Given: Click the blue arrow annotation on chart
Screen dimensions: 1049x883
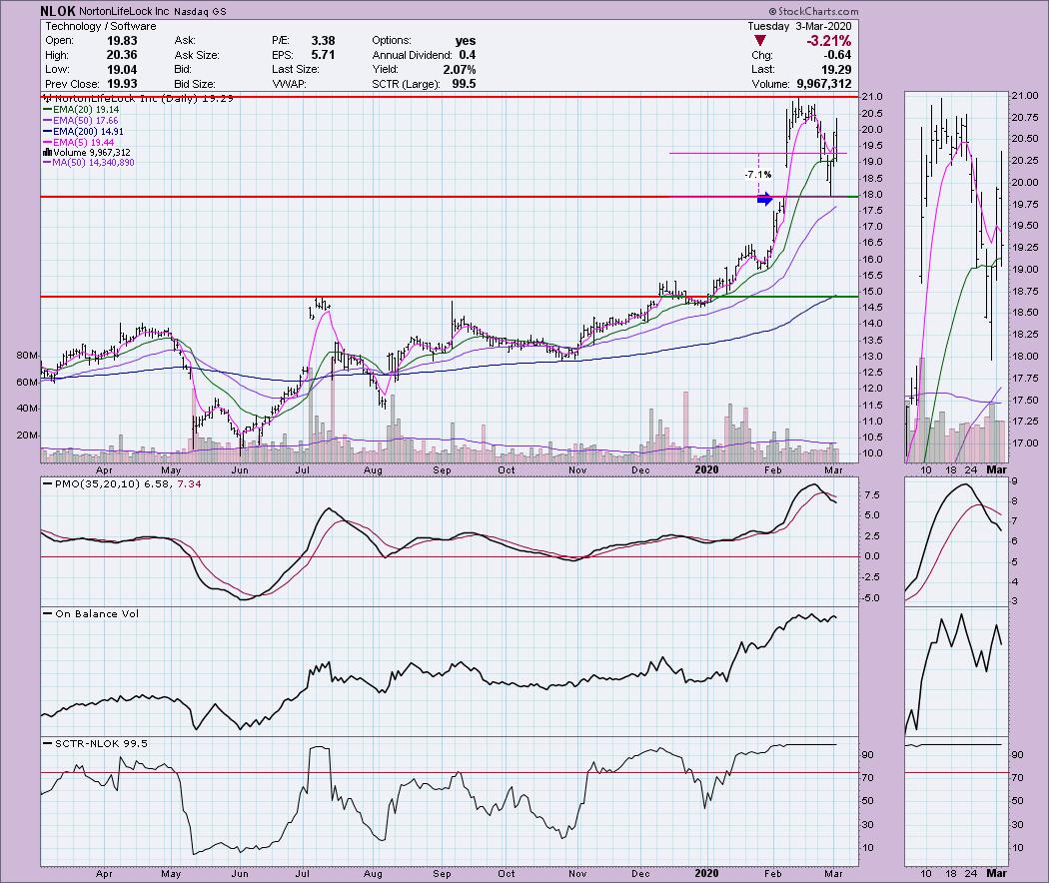Looking at the screenshot, I should tap(764, 198).
